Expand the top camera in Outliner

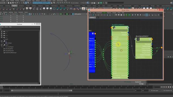2,33
